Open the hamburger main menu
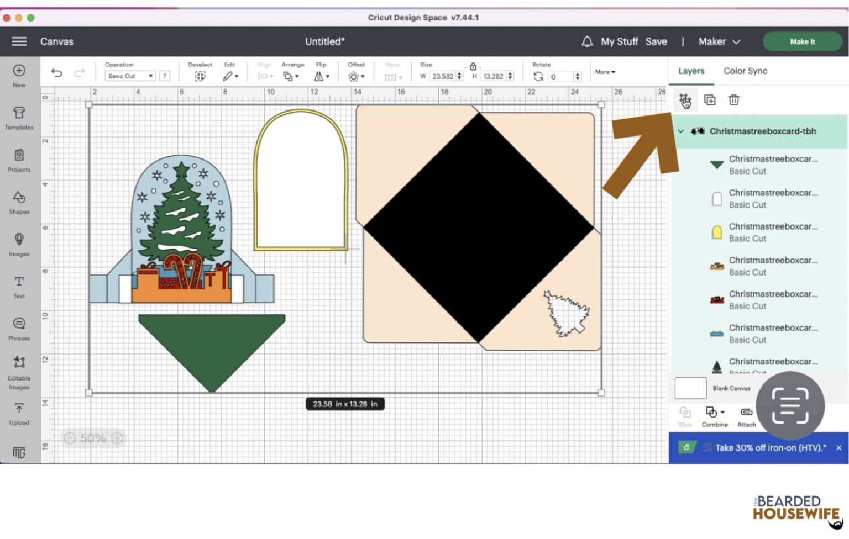The height and width of the screenshot is (539, 849). pyautogui.click(x=19, y=41)
